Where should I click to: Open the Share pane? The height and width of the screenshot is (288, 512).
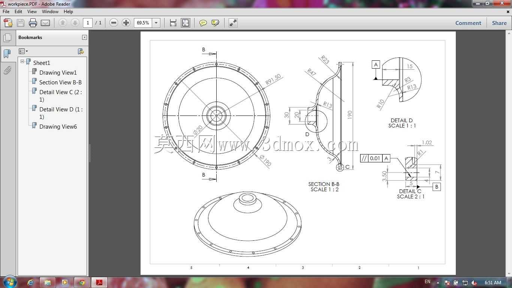click(499, 23)
